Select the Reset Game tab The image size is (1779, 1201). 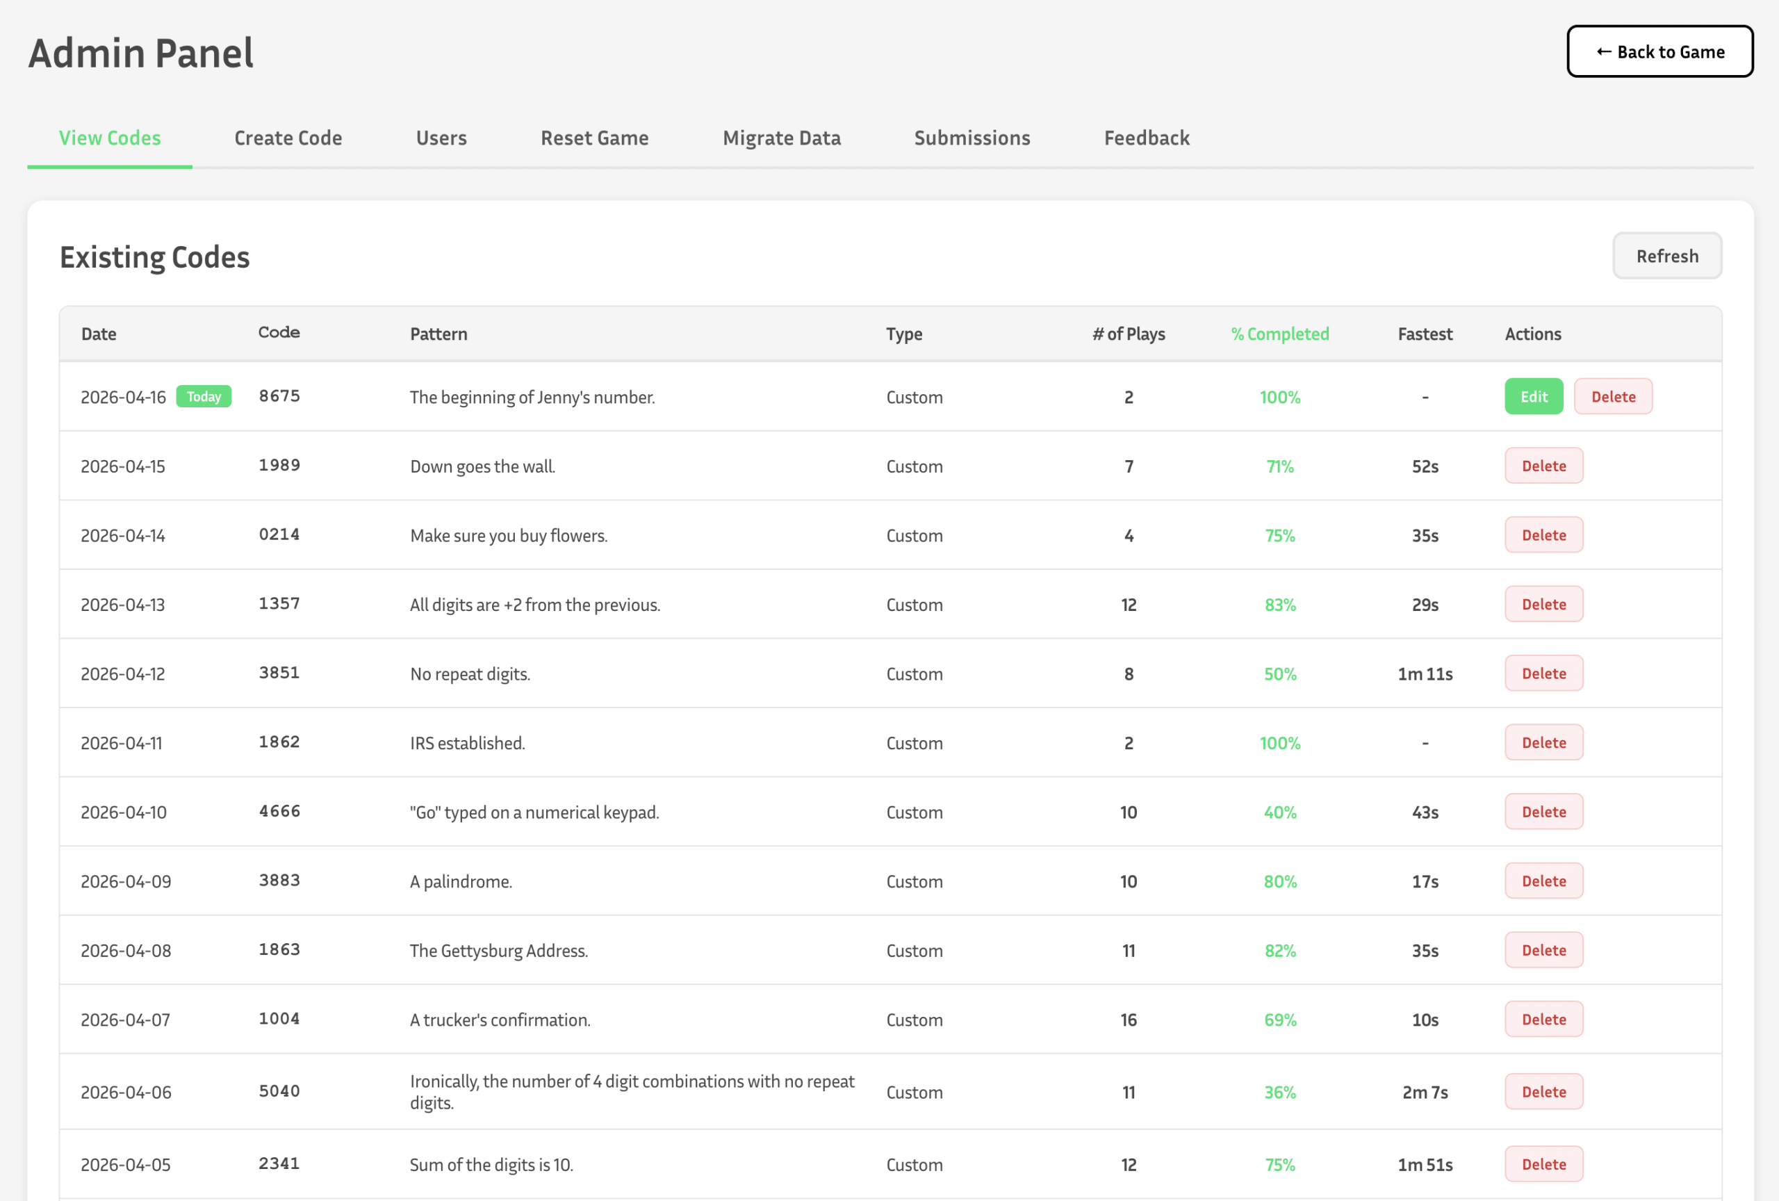(x=595, y=138)
